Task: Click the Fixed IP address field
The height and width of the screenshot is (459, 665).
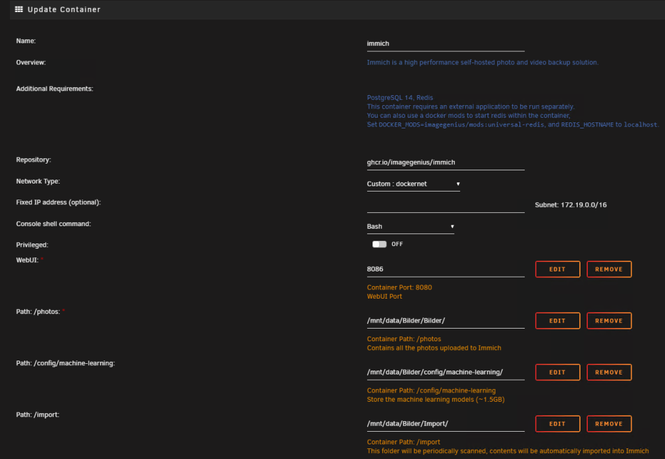Action: point(446,206)
